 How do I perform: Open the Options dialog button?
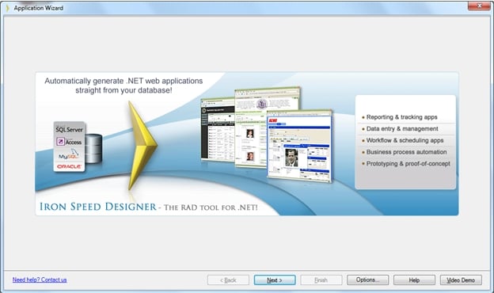click(367, 280)
